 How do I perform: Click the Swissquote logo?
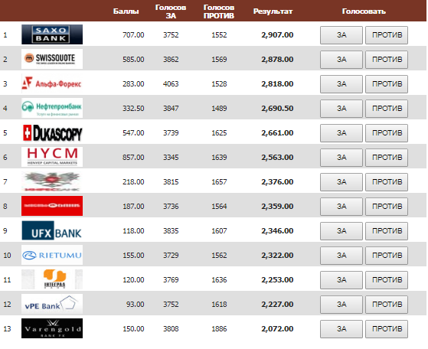pyautogui.click(x=52, y=59)
